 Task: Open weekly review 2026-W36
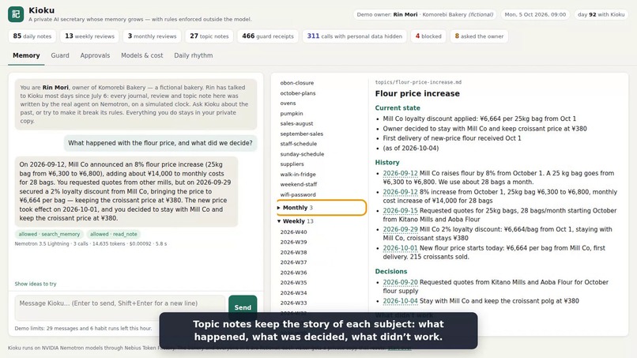(x=293, y=273)
